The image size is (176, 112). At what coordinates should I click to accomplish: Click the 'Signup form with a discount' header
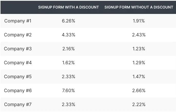(68, 7)
